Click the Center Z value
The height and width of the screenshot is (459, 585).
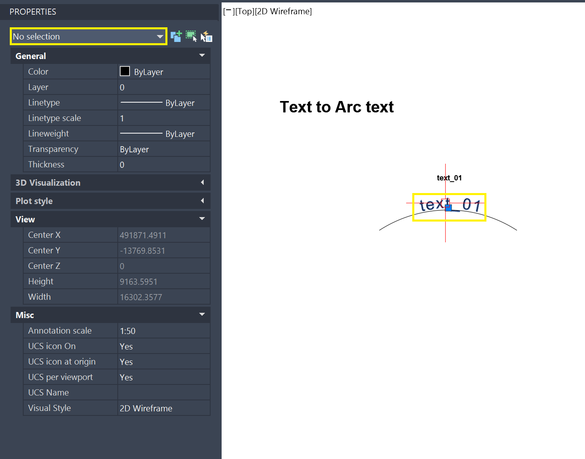click(164, 266)
